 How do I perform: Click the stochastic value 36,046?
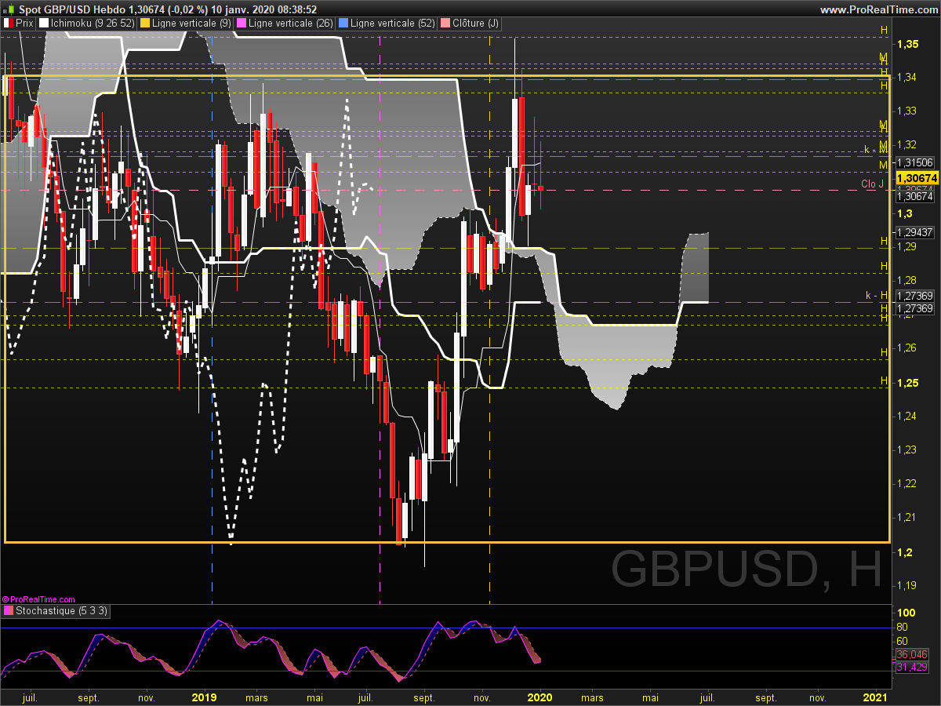pyautogui.click(x=912, y=654)
